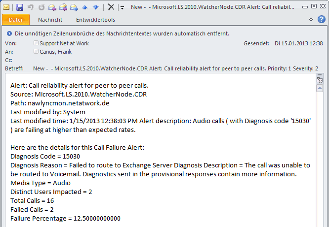Toggle presence box beside Carius, Frank
Screen dimensions: 329x227
click(36, 51)
